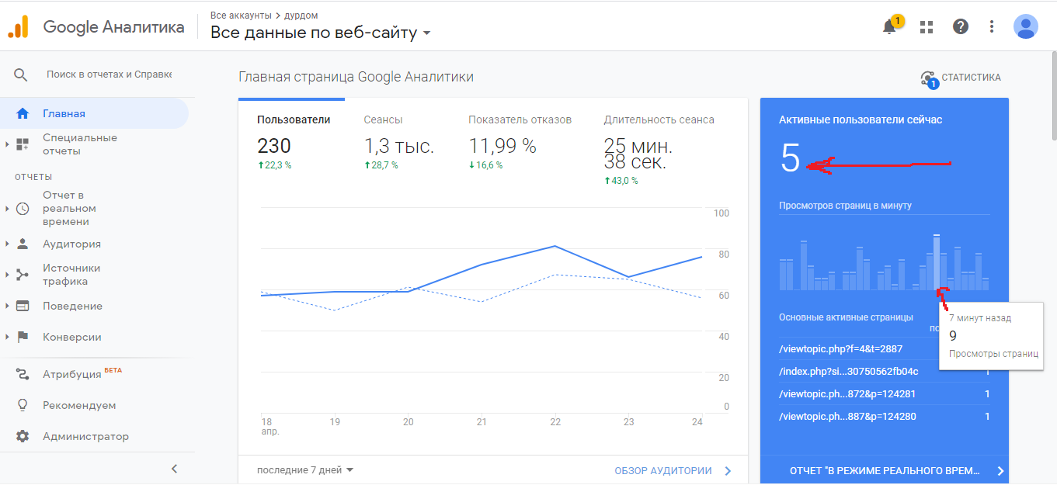Collapse the sidebar with the chevron

coord(174,469)
